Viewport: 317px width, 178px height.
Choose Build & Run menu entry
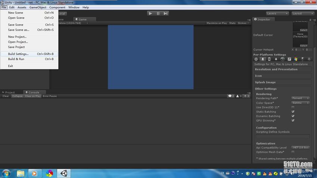pos(29,59)
